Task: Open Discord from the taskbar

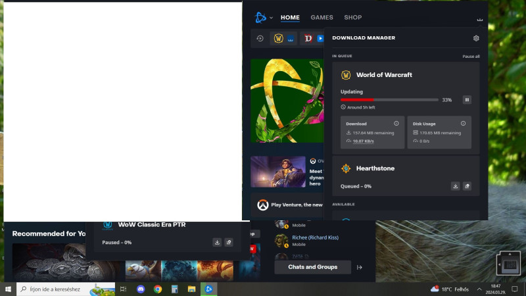Action: [x=141, y=289]
